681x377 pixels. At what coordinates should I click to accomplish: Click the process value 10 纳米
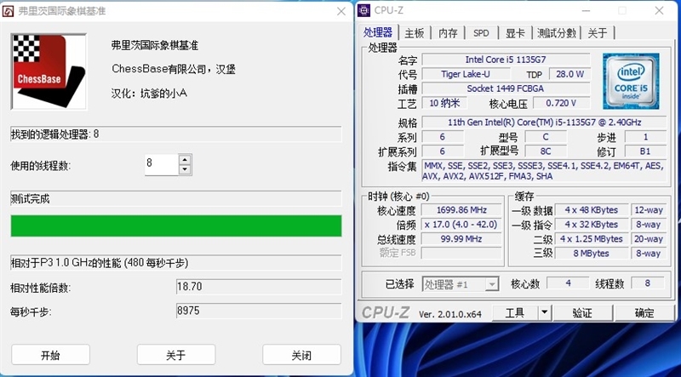point(444,103)
